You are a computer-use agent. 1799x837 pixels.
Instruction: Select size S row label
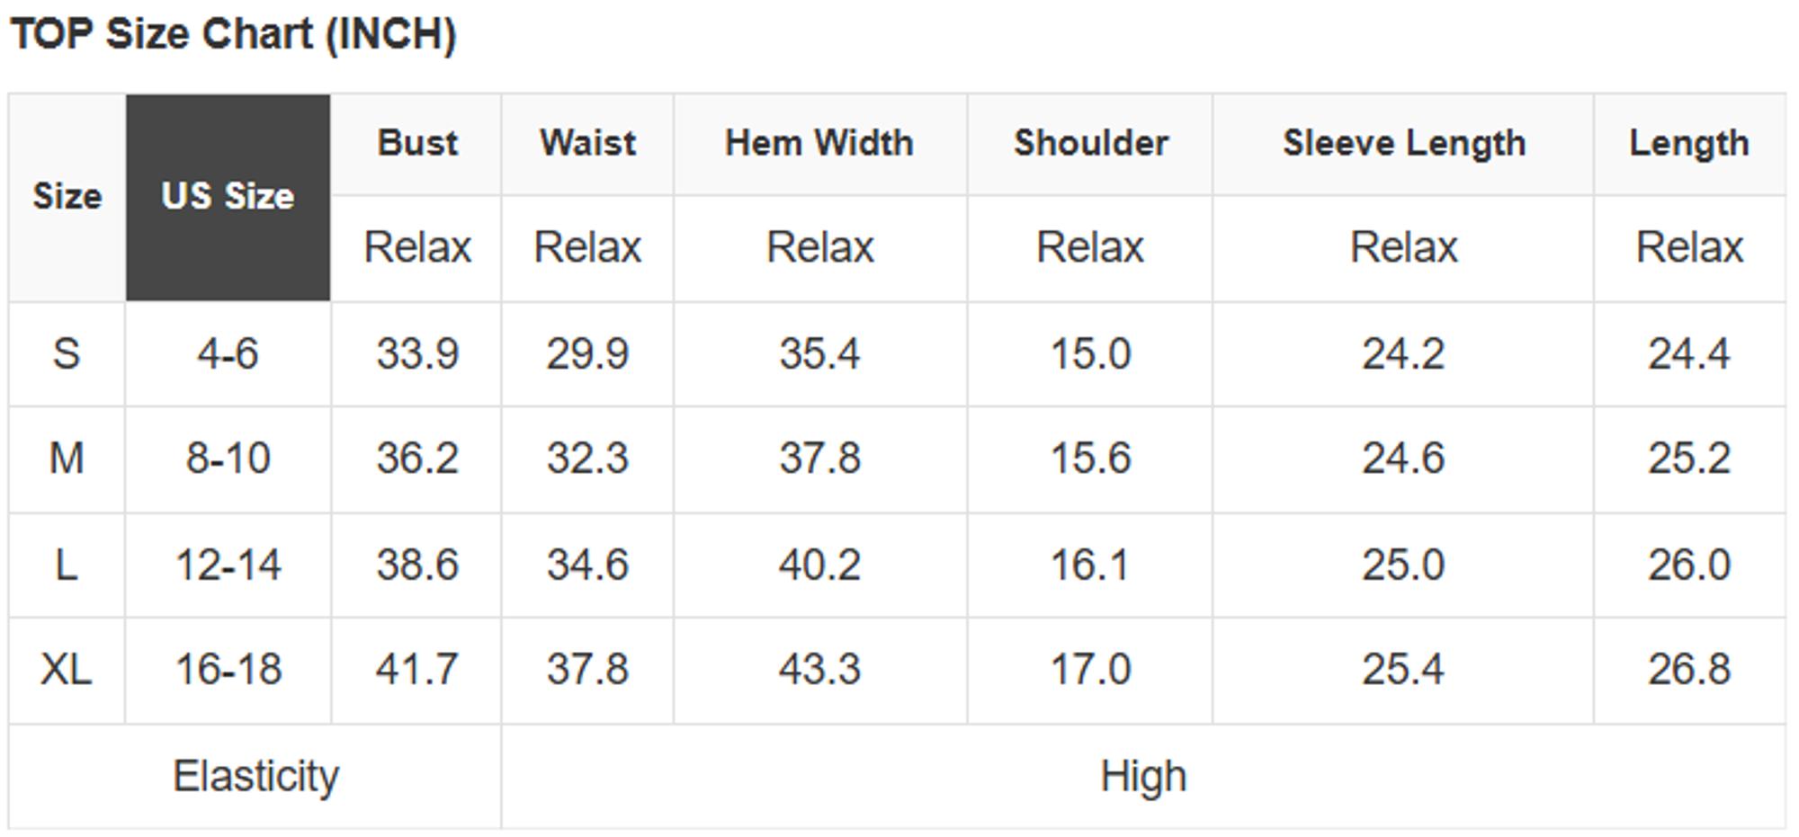click(x=67, y=353)
